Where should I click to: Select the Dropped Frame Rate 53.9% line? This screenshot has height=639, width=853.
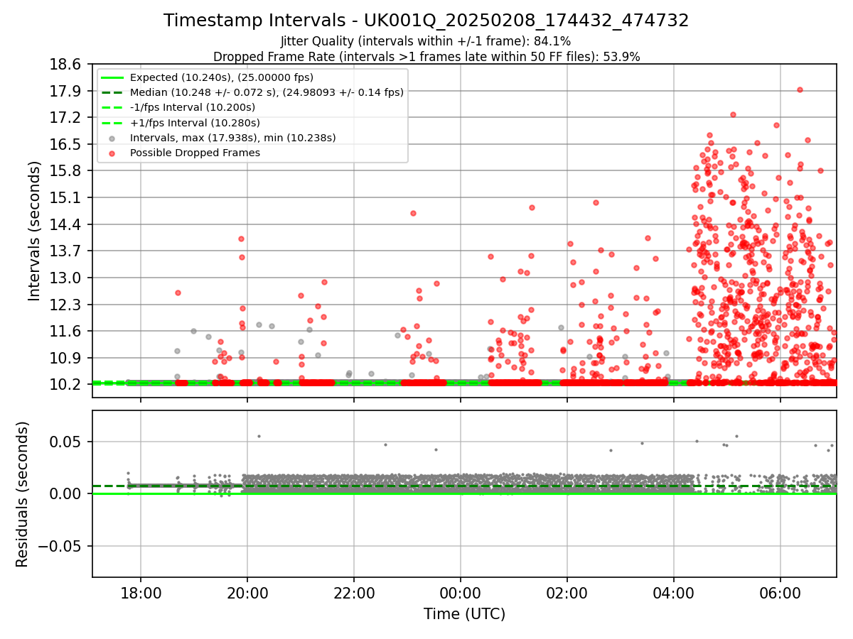coord(426,57)
